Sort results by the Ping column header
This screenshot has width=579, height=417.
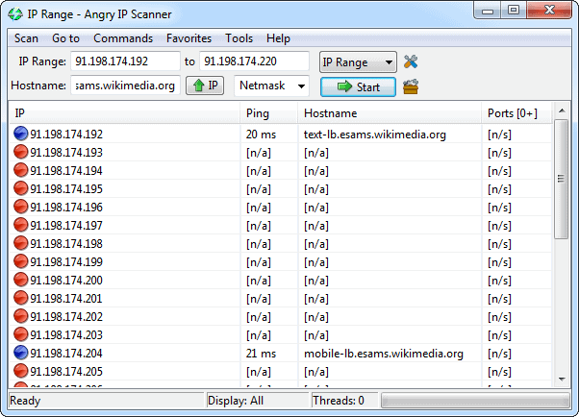coord(269,113)
